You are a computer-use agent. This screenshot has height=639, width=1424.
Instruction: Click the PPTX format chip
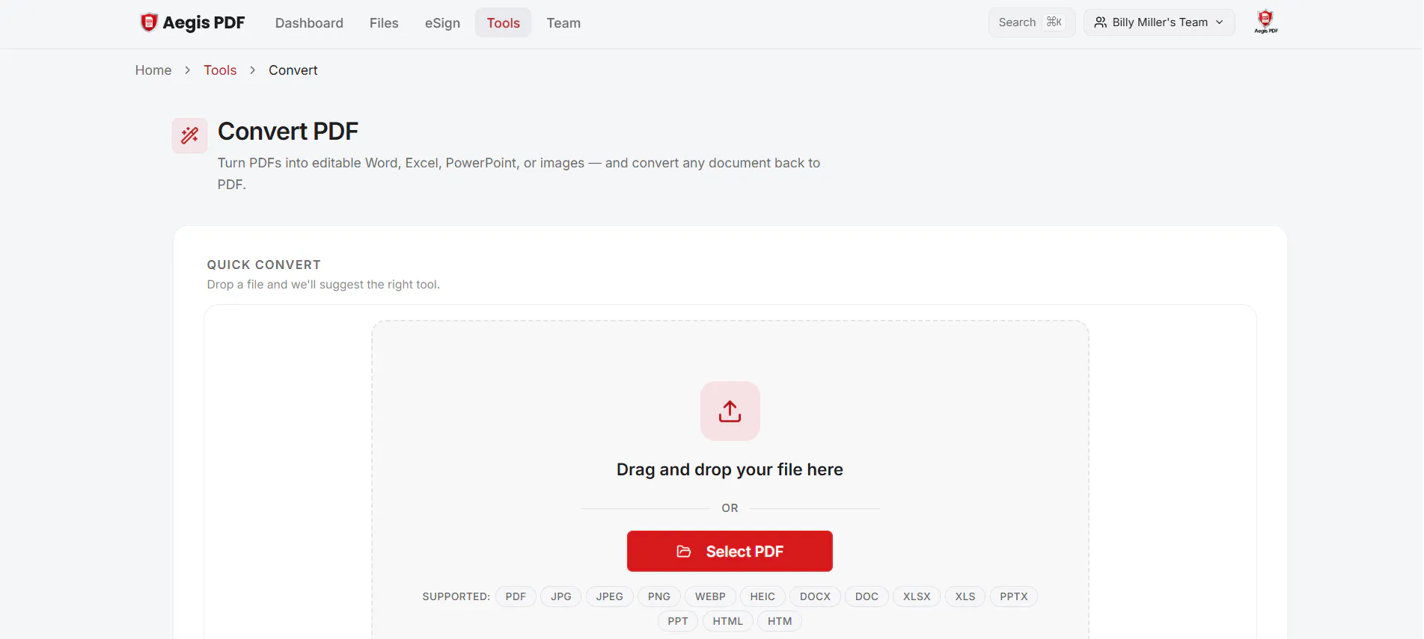pyautogui.click(x=1014, y=596)
